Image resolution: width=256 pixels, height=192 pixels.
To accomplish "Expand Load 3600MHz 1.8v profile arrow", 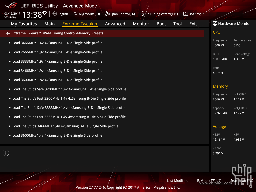I will click(x=10, y=80).
